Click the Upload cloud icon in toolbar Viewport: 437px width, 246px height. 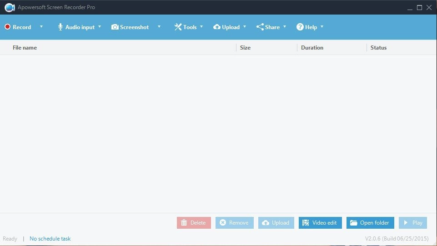217,27
